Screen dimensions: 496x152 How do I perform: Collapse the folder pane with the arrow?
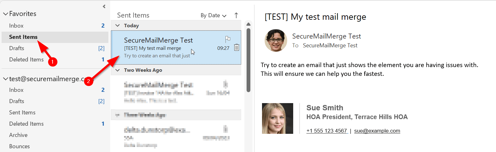[104, 6]
